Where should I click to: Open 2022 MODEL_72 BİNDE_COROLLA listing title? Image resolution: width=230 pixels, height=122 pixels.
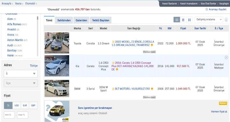point(133,44)
